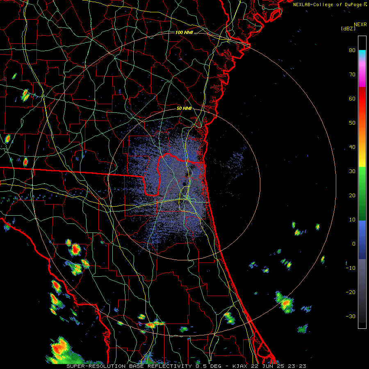369x369 pixels.
Task: Click the -20 value on the dBZ scale
Action: point(351,292)
